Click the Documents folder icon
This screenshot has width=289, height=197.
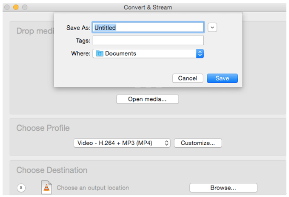[x=99, y=54]
